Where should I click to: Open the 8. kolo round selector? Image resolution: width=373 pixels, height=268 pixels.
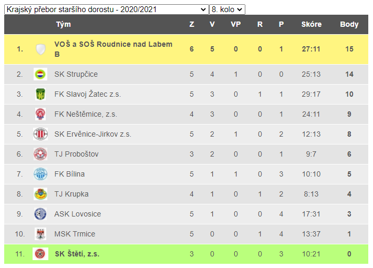point(227,9)
